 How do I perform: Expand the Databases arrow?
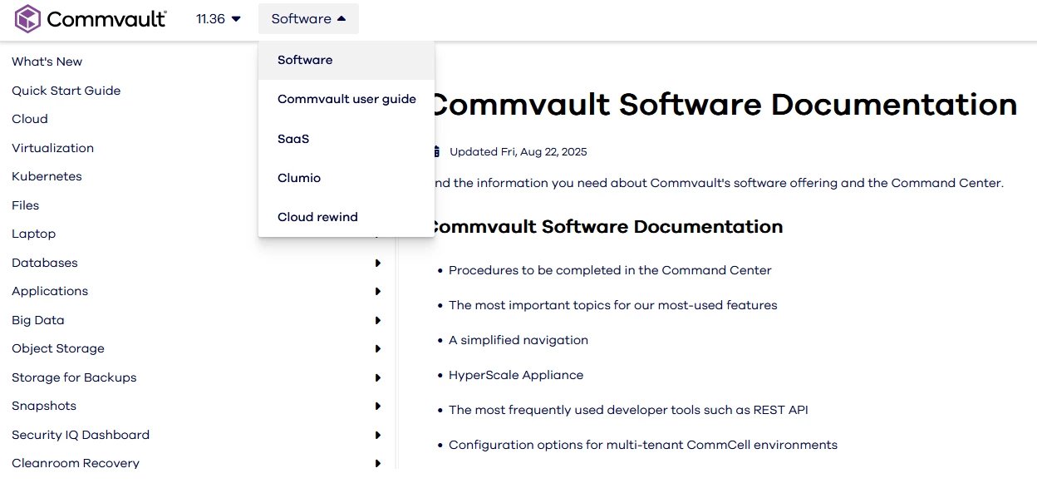pos(378,263)
